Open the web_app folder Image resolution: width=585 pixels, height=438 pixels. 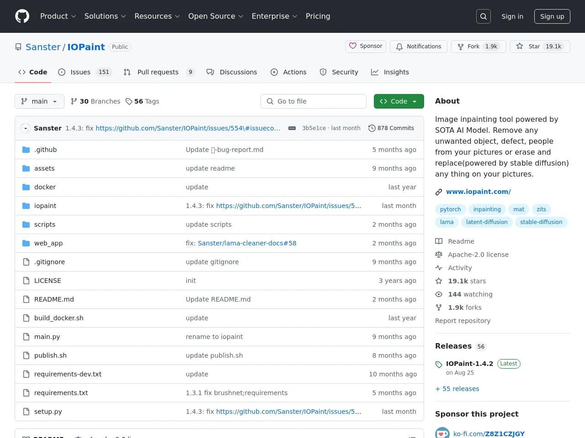tap(48, 243)
